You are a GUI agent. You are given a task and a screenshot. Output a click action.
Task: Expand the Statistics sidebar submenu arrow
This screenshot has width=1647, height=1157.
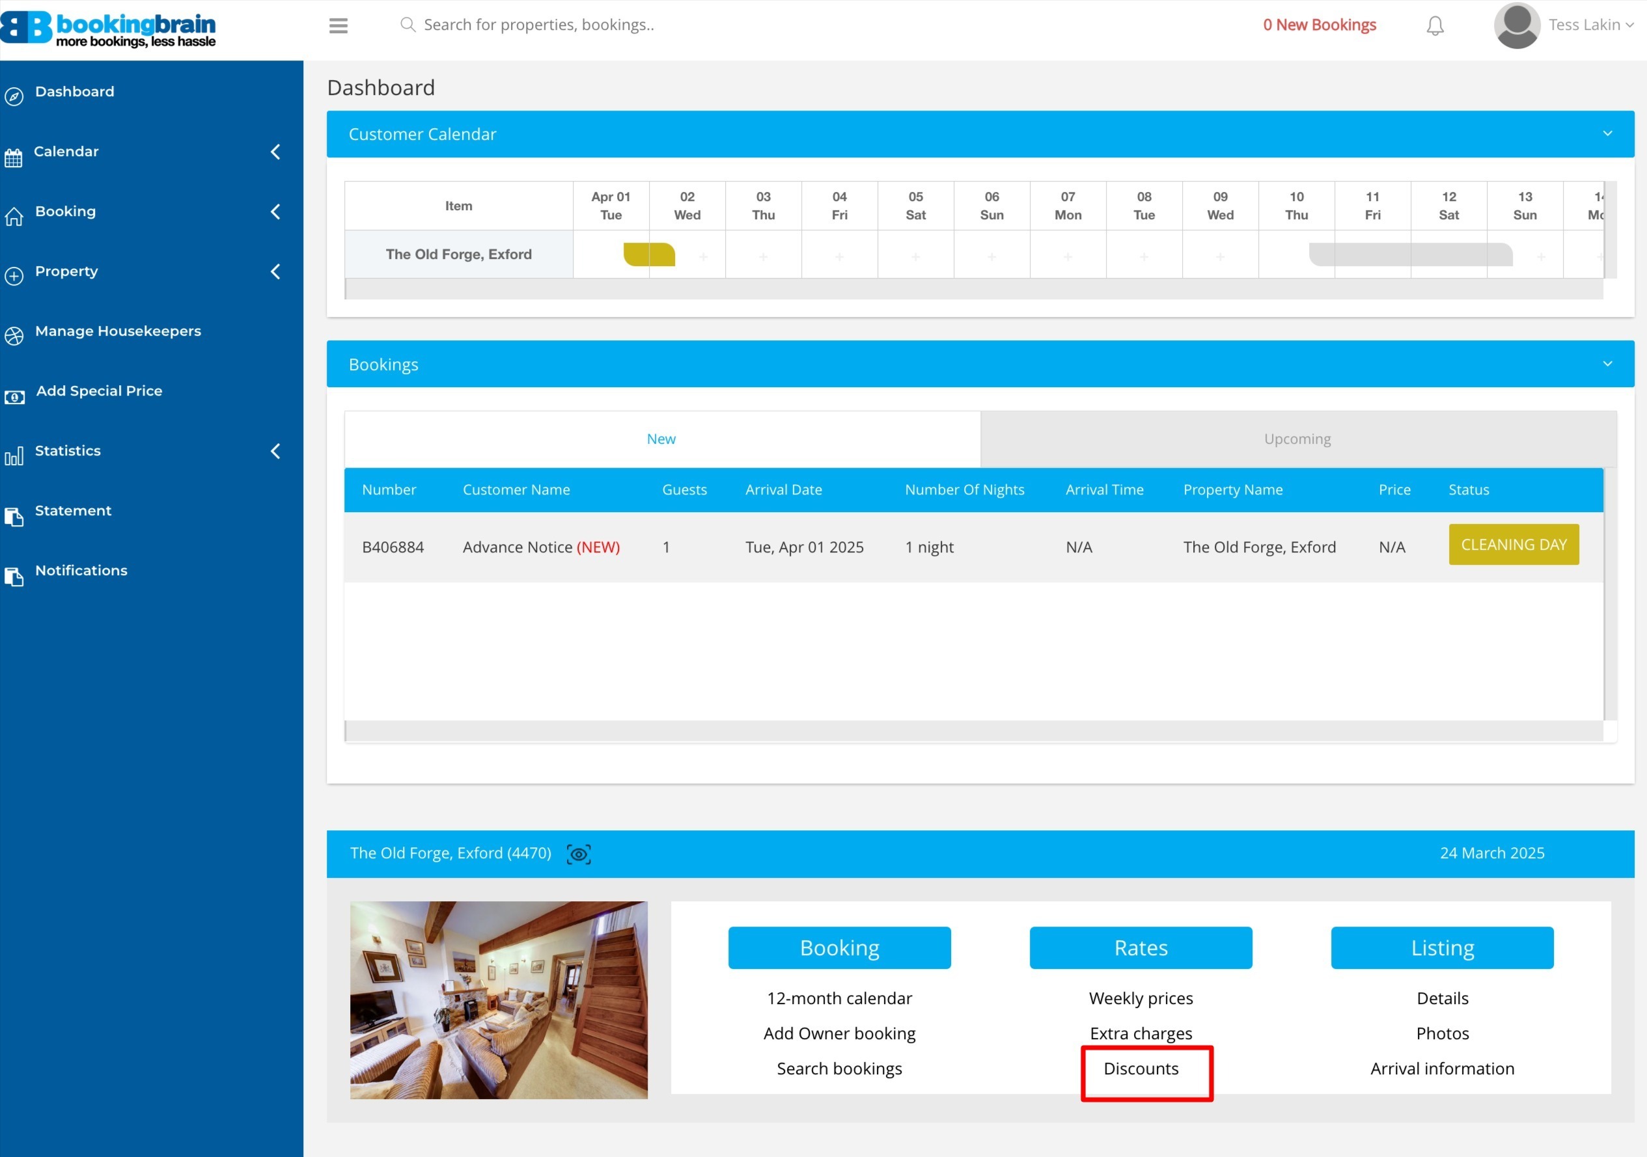[275, 451]
